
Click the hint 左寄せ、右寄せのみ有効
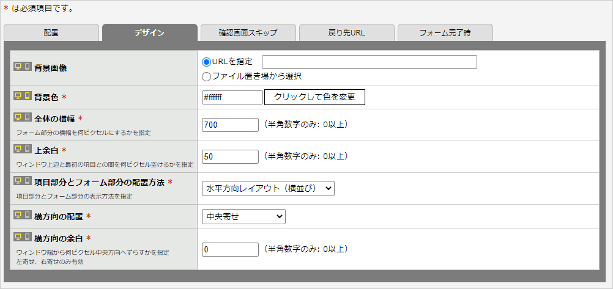pos(50,262)
